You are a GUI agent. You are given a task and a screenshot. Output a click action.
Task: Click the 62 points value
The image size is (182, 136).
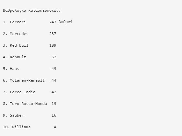(54, 57)
